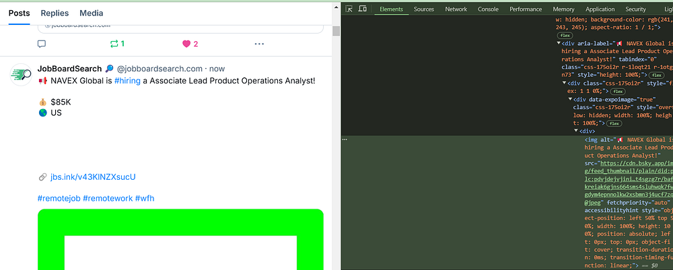Open the DevTools Performance tab

[526, 9]
